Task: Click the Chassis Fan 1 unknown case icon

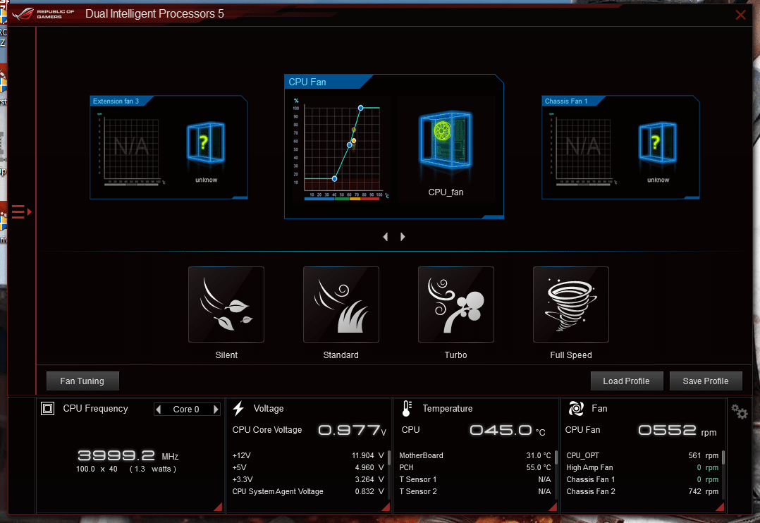Action: (658, 143)
